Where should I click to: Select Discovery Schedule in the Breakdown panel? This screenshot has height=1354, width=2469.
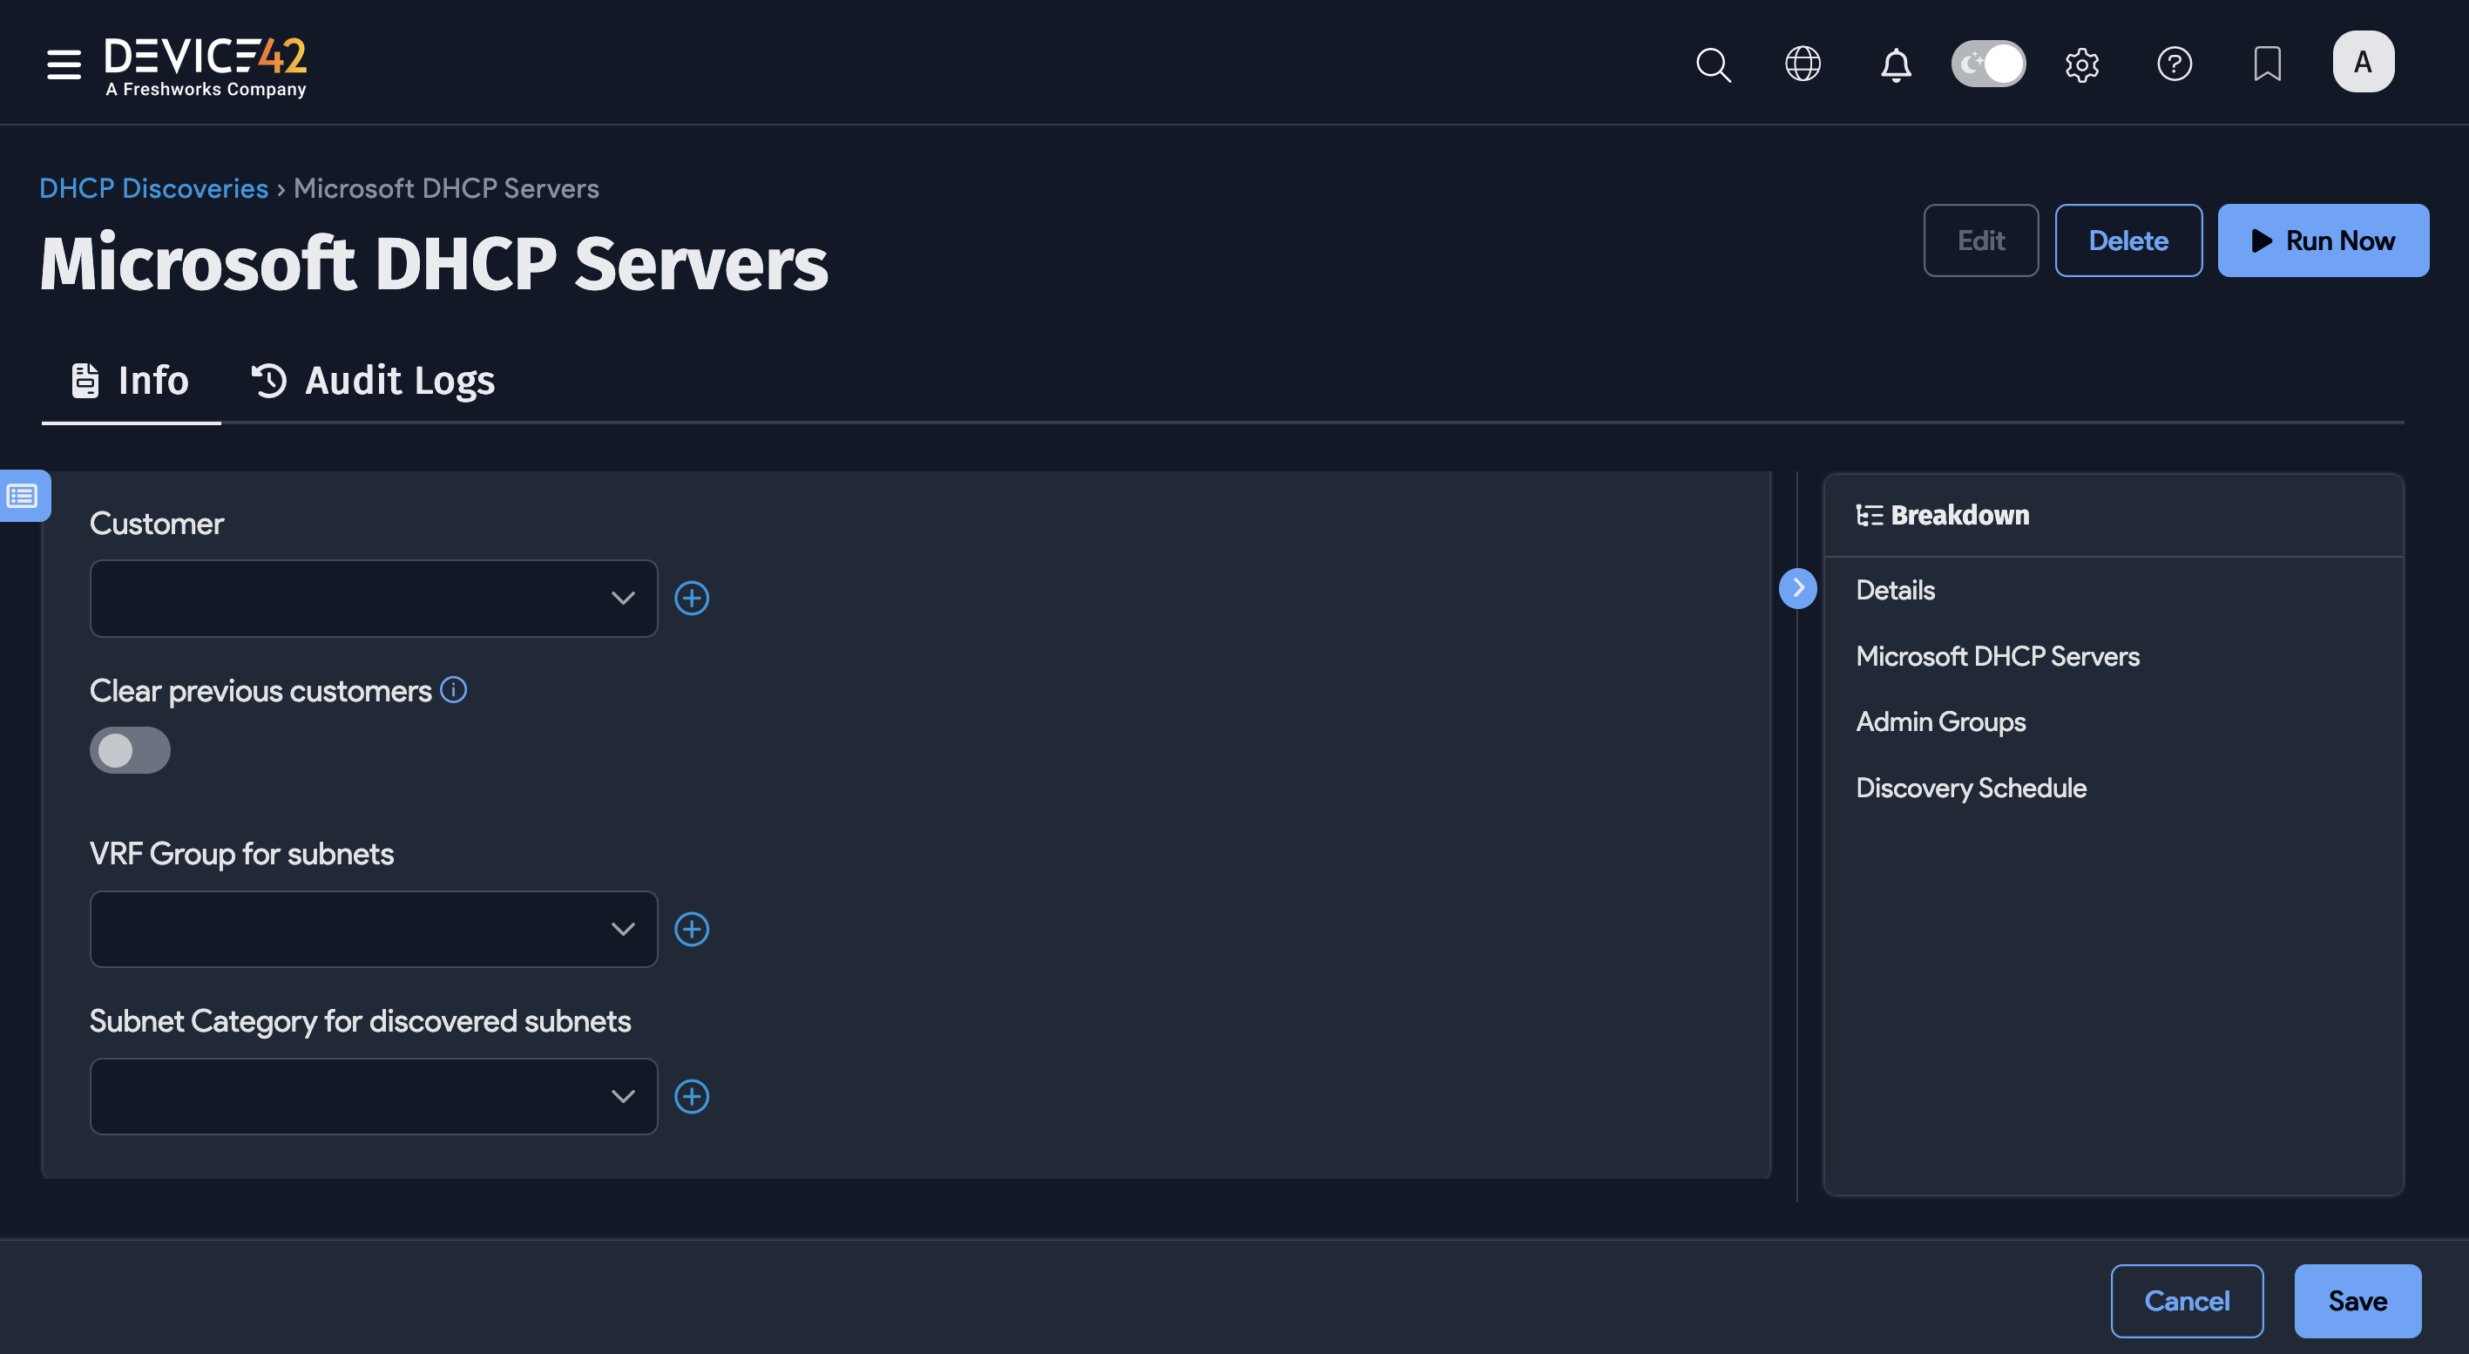1972,787
